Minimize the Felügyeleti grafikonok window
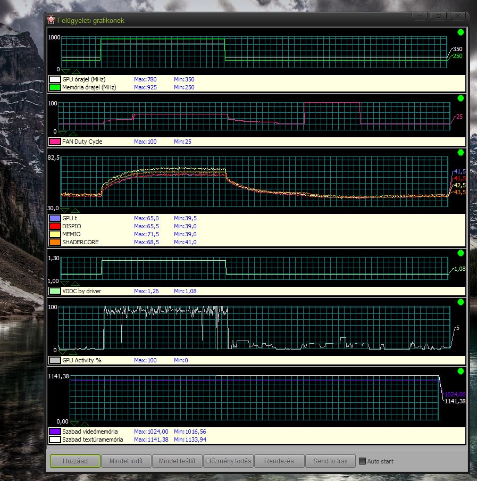The width and height of the screenshot is (477, 481). pos(420,16)
